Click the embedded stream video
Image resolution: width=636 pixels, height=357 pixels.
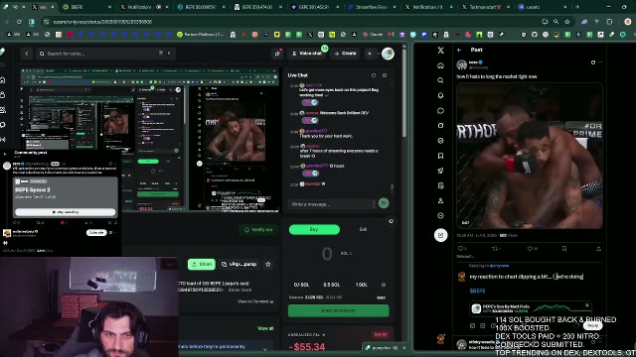pos(150,141)
